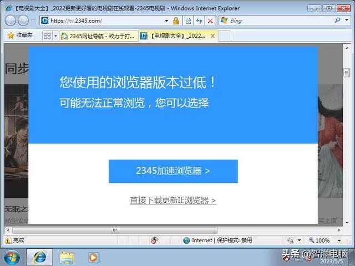Follow the 直接下载更新IE浏览器 link
This screenshot has width=355, height=266.
[173, 201]
